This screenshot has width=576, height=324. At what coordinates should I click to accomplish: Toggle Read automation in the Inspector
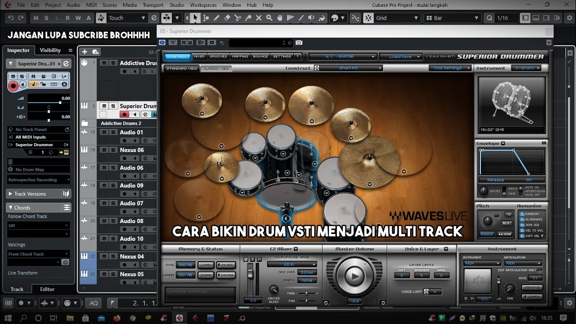pos(33,76)
